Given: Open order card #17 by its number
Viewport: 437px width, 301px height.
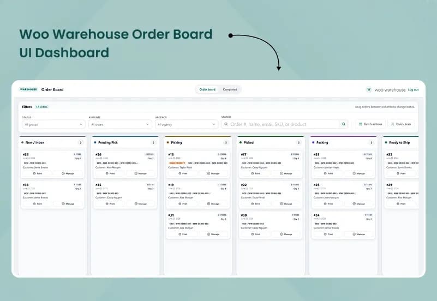Looking at the screenshot, I should click(x=243, y=154).
